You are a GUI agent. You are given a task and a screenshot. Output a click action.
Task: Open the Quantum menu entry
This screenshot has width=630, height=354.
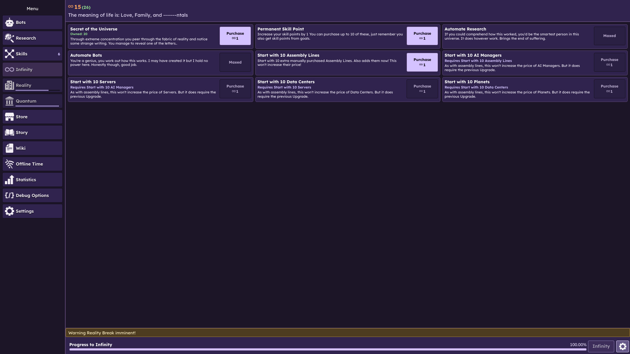pyautogui.click(x=32, y=101)
